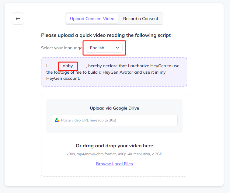Focus the Paste video URL field
This screenshot has width=230, height=193.
coord(114,120)
